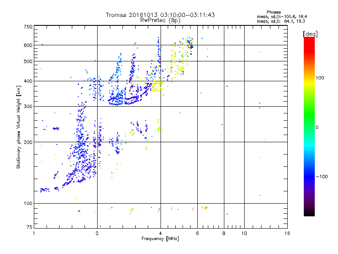Click the '10' frequency tick label
Screen dimensions: 338x254
[x=244, y=233]
